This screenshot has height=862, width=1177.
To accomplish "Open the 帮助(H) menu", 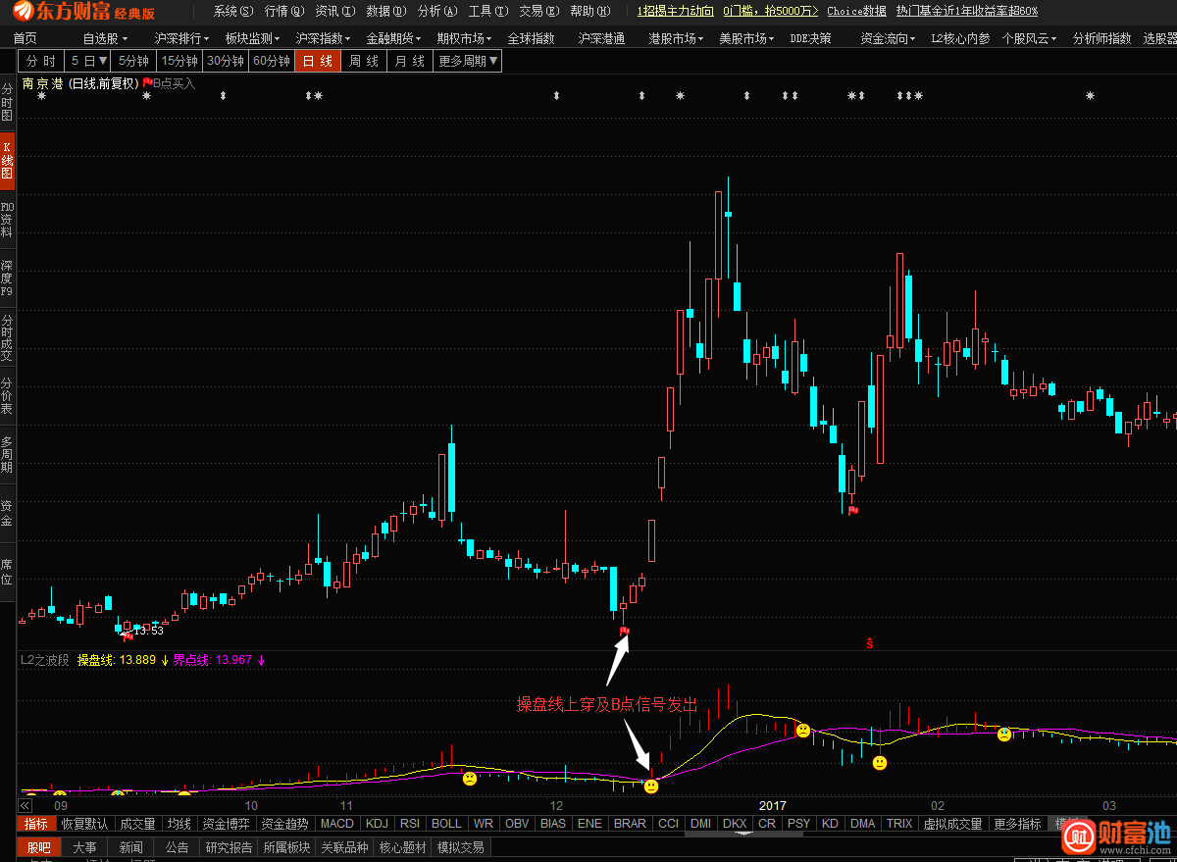I will (x=589, y=11).
